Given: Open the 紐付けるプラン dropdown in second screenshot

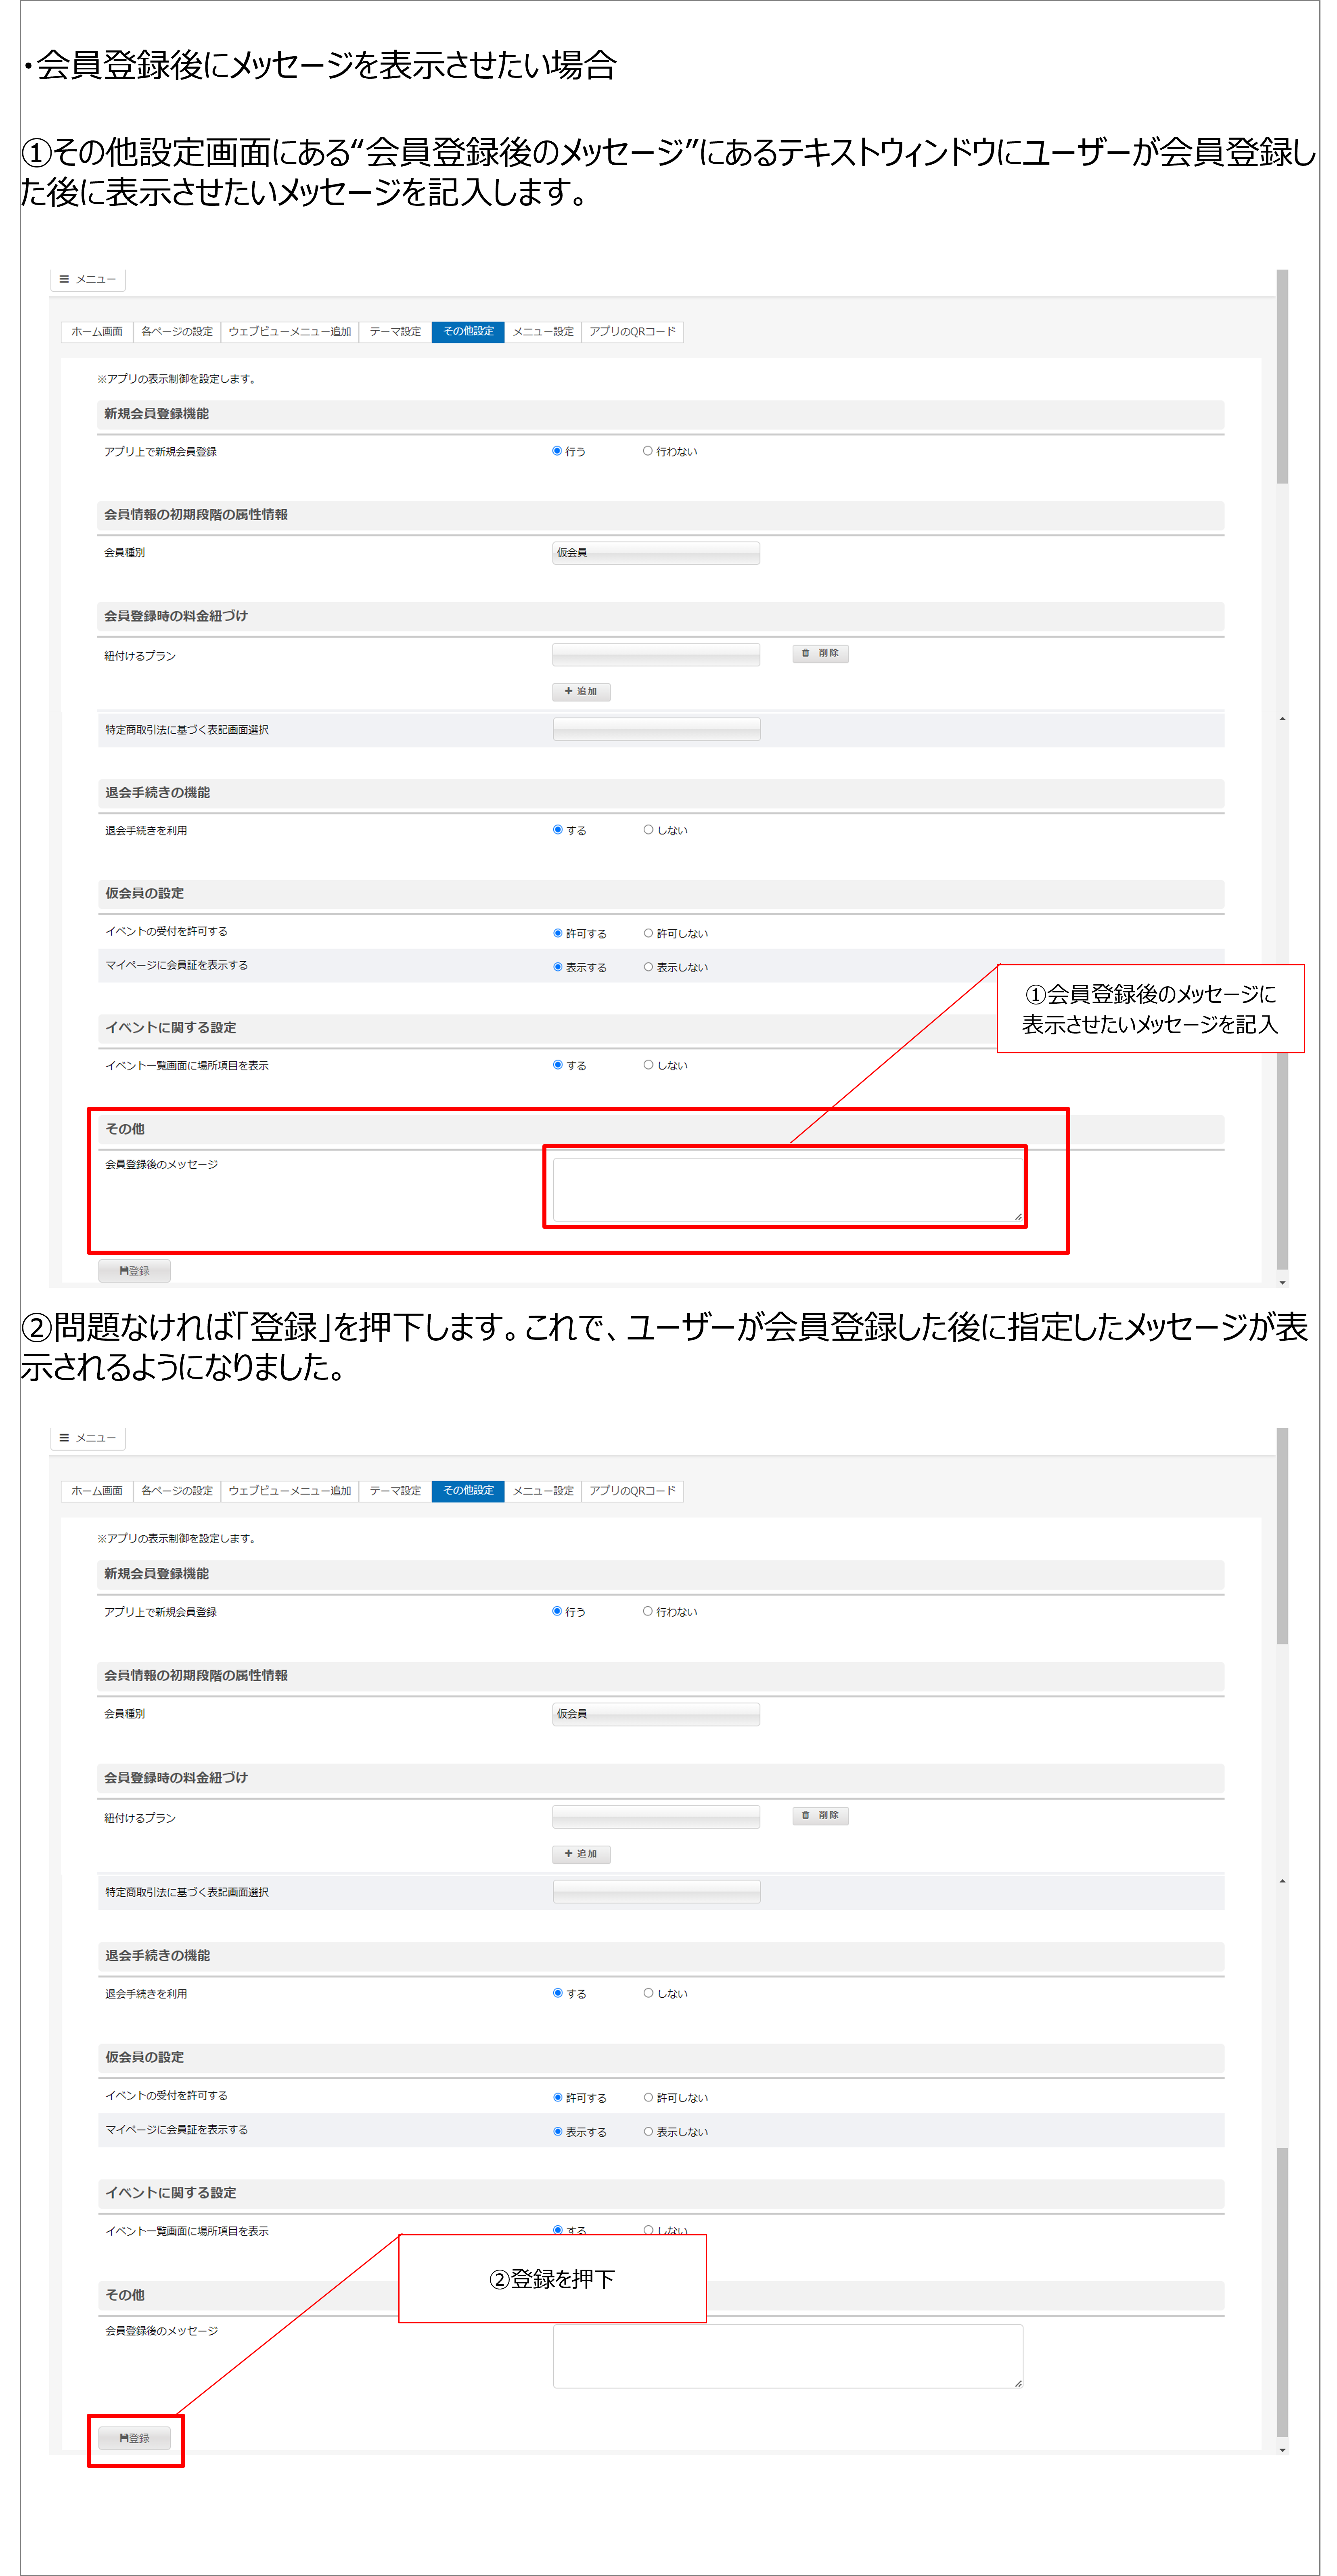Looking at the screenshot, I should click(656, 1816).
